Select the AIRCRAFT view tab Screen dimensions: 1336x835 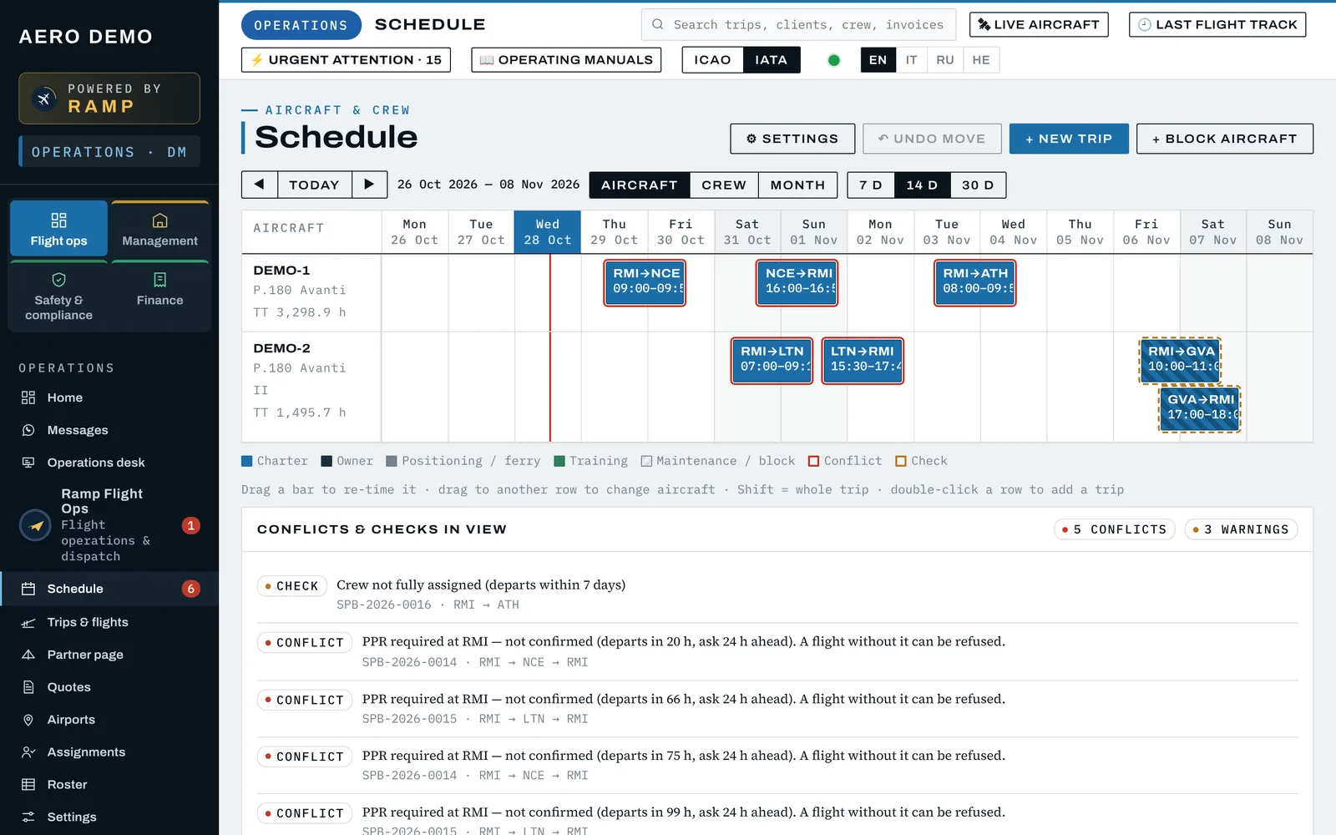tap(640, 185)
